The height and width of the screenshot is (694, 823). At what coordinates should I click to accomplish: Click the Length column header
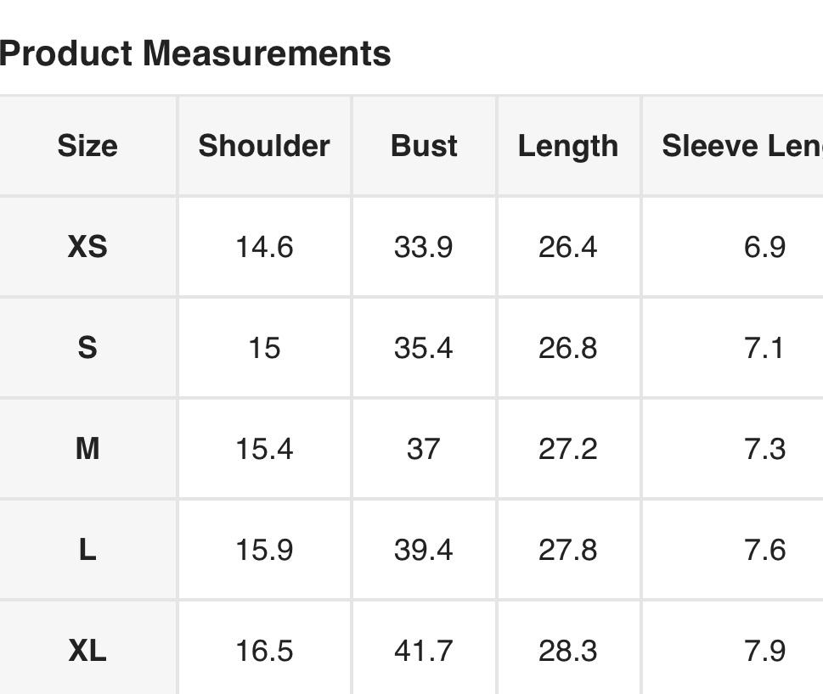[x=568, y=146]
